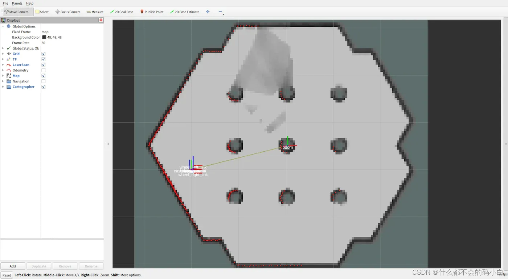The image size is (508, 279).
Task: Pick the Measure tool
Action: click(x=95, y=12)
